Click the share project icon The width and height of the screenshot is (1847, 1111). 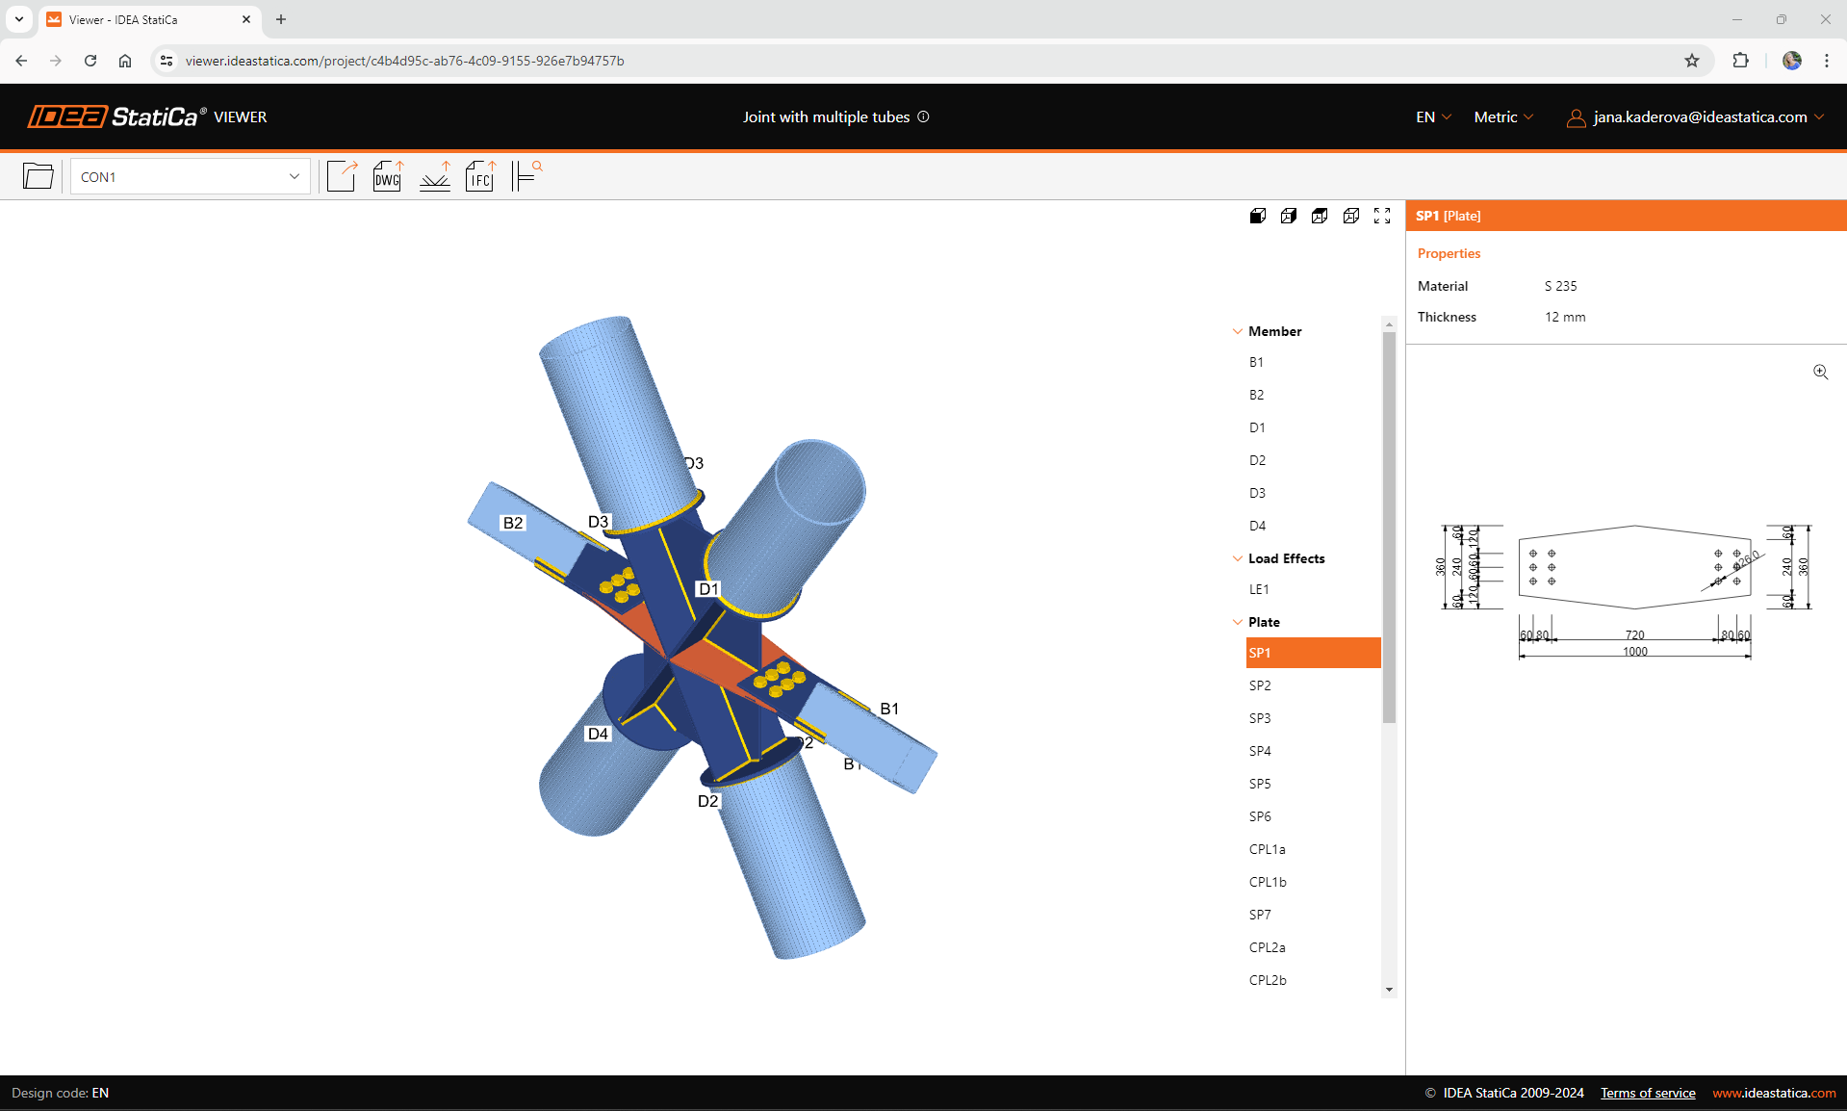point(342,176)
